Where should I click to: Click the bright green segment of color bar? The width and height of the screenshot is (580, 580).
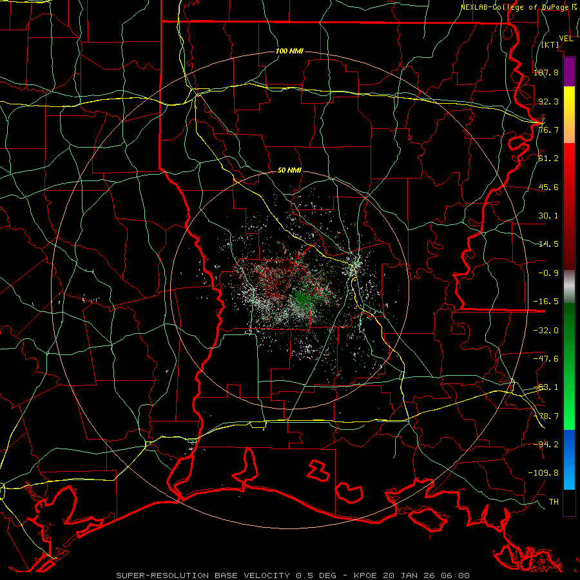click(x=569, y=366)
